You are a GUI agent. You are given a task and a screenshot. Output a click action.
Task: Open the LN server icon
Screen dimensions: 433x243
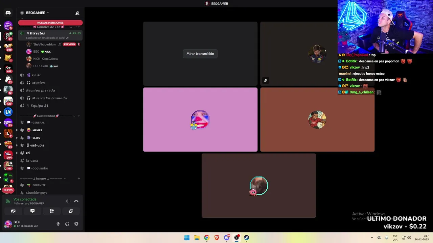pyautogui.click(x=8, y=112)
